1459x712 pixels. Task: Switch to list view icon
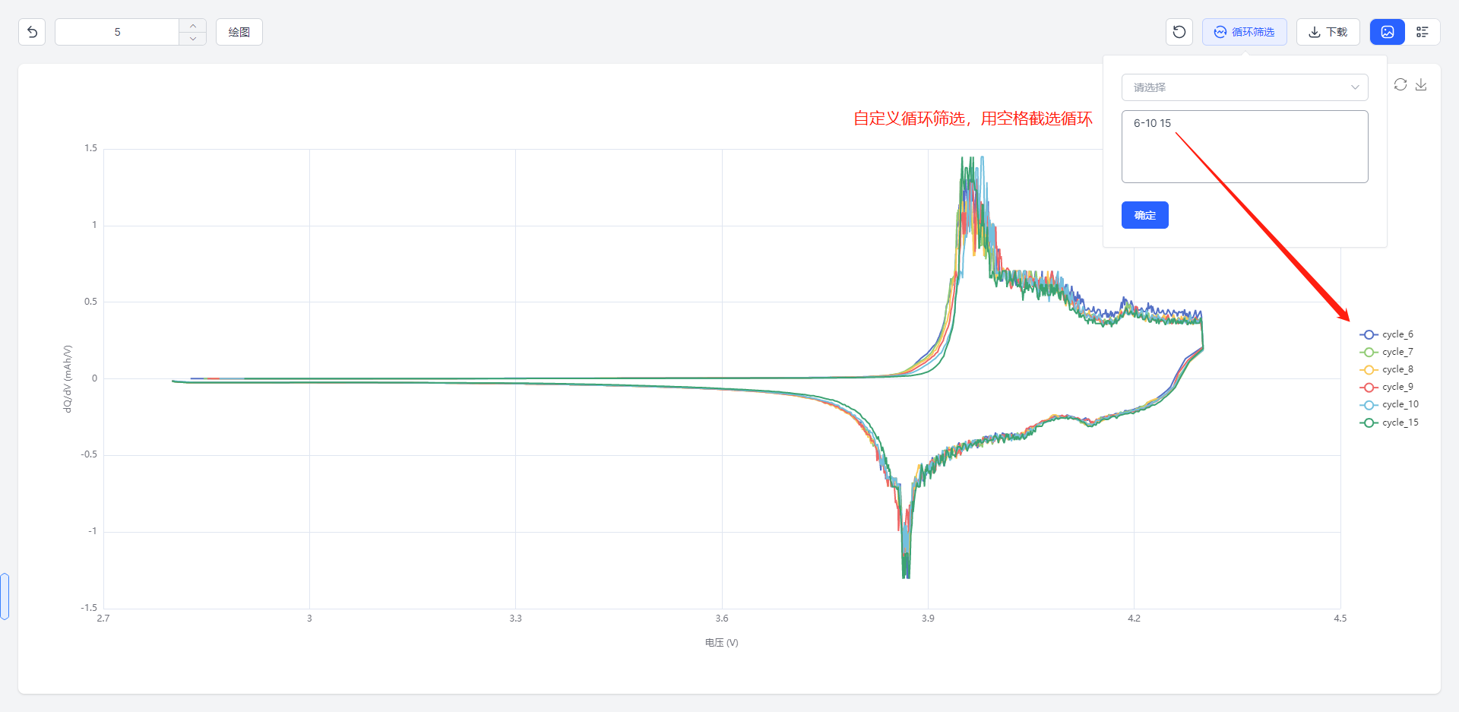pyautogui.click(x=1423, y=32)
